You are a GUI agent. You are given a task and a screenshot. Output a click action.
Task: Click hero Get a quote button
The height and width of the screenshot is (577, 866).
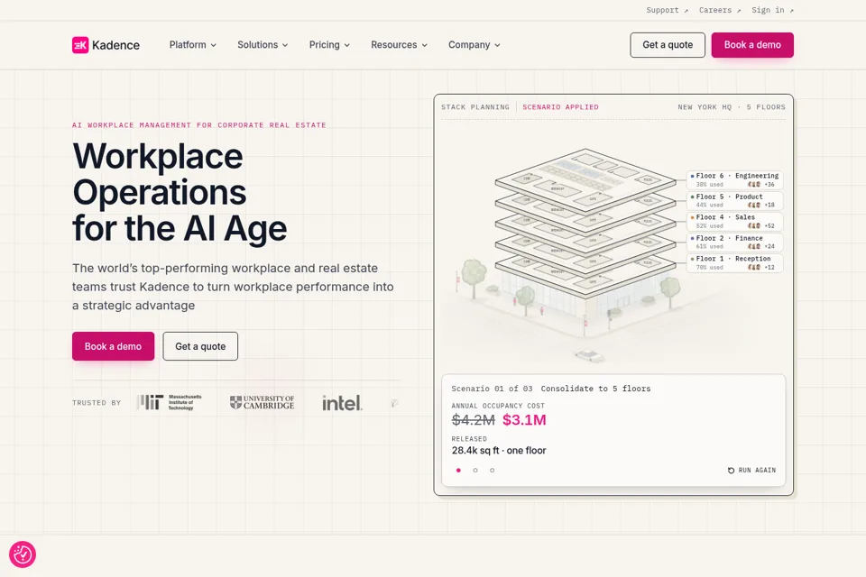200,346
